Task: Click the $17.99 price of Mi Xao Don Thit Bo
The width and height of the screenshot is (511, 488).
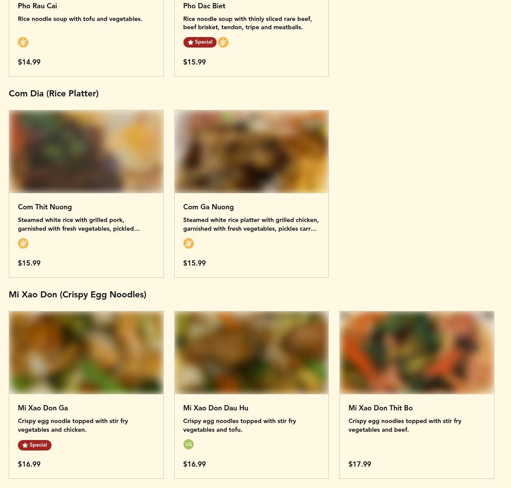Action: pyautogui.click(x=359, y=464)
